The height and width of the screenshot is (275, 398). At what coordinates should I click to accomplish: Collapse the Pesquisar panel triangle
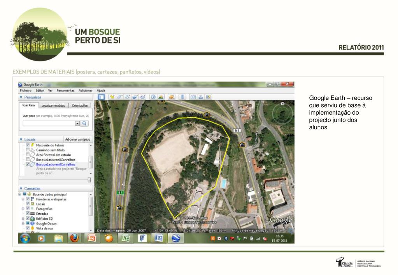pyautogui.click(x=21, y=97)
